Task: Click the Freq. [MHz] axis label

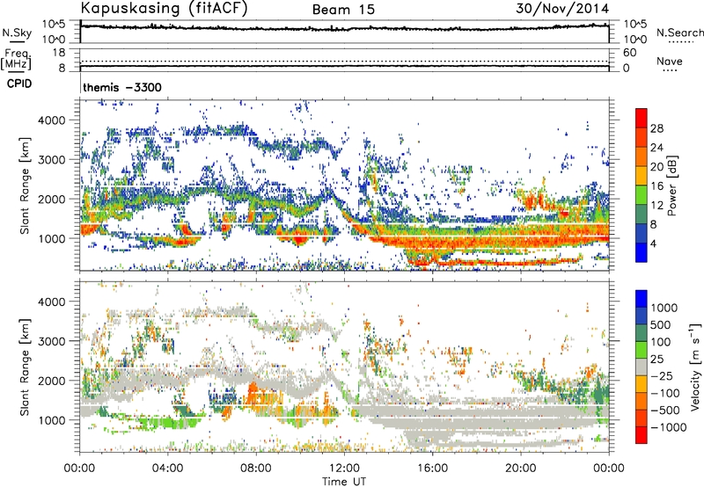Action: point(16,59)
